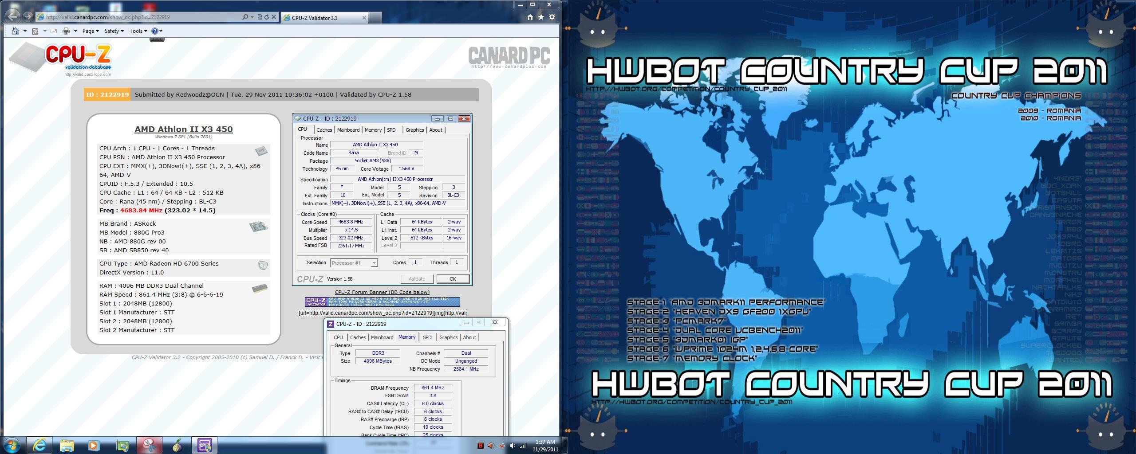
Task: Click the clock showing 1:37 AM
Action: coord(545,442)
